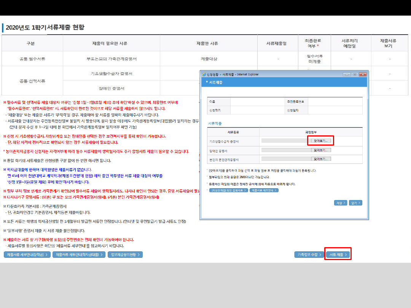Open 제출서류 세부안내 inside the popup

tap(264, 190)
